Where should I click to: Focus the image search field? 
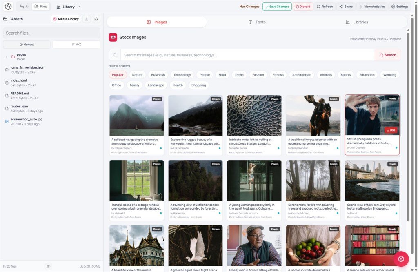248,55
